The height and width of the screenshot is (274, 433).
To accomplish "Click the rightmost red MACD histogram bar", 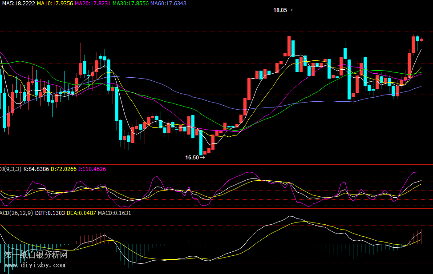I will 421,237.
